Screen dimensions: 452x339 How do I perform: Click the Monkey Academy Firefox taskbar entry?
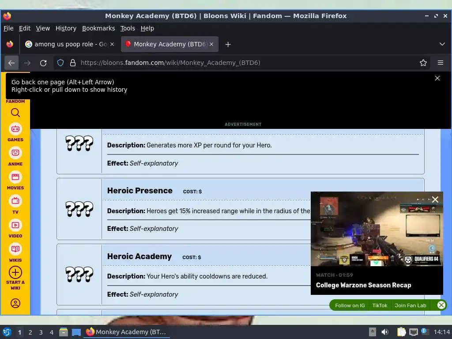pyautogui.click(x=126, y=332)
